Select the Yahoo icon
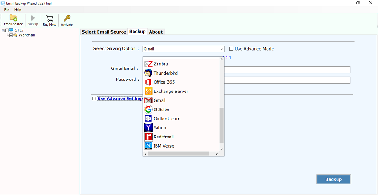 148,127
